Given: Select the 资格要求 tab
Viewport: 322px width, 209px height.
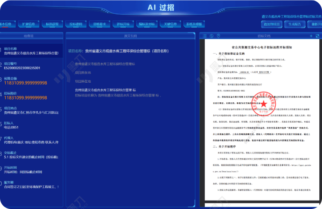Looking at the screenshot, I should click(99, 24).
